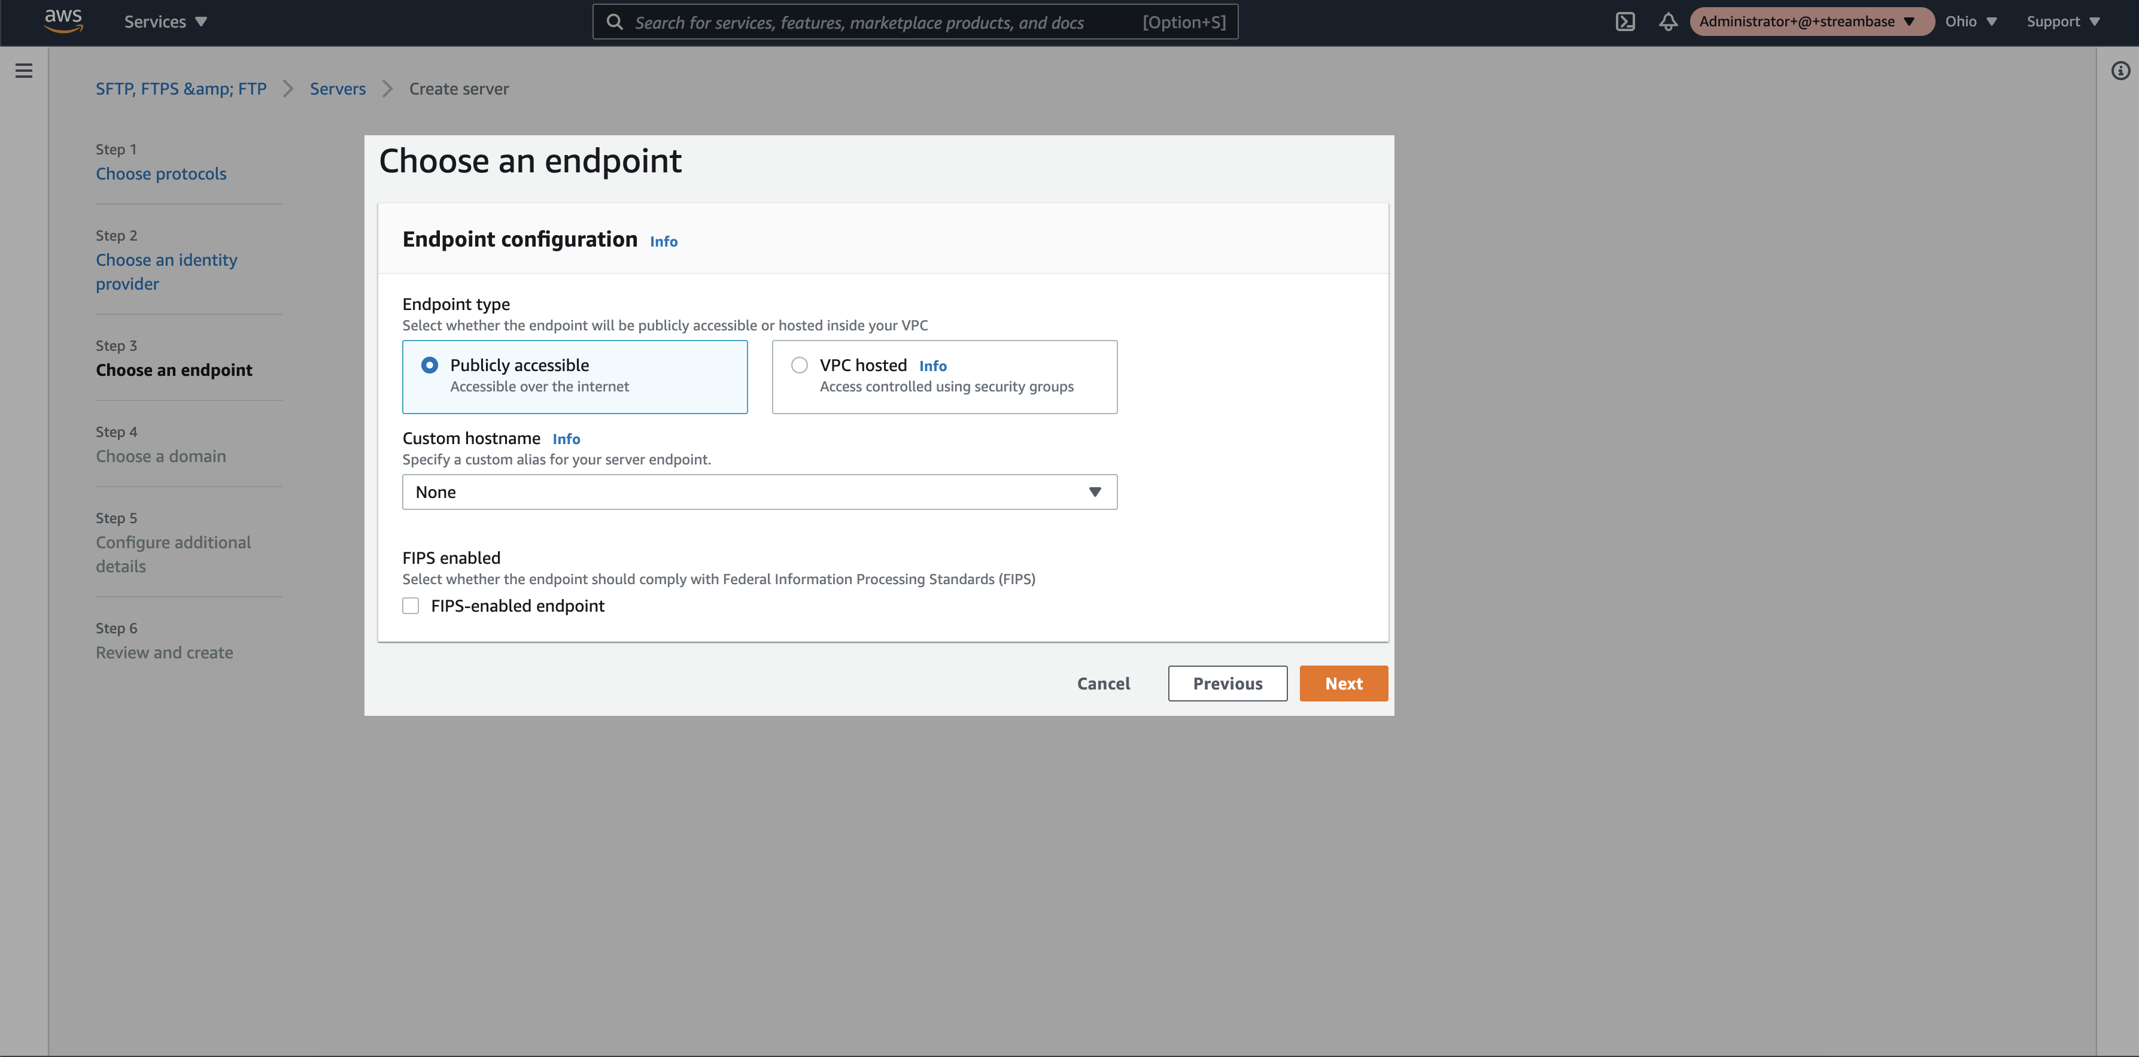The width and height of the screenshot is (2139, 1057).
Task: Click the Previous button
Action: click(1228, 684)
